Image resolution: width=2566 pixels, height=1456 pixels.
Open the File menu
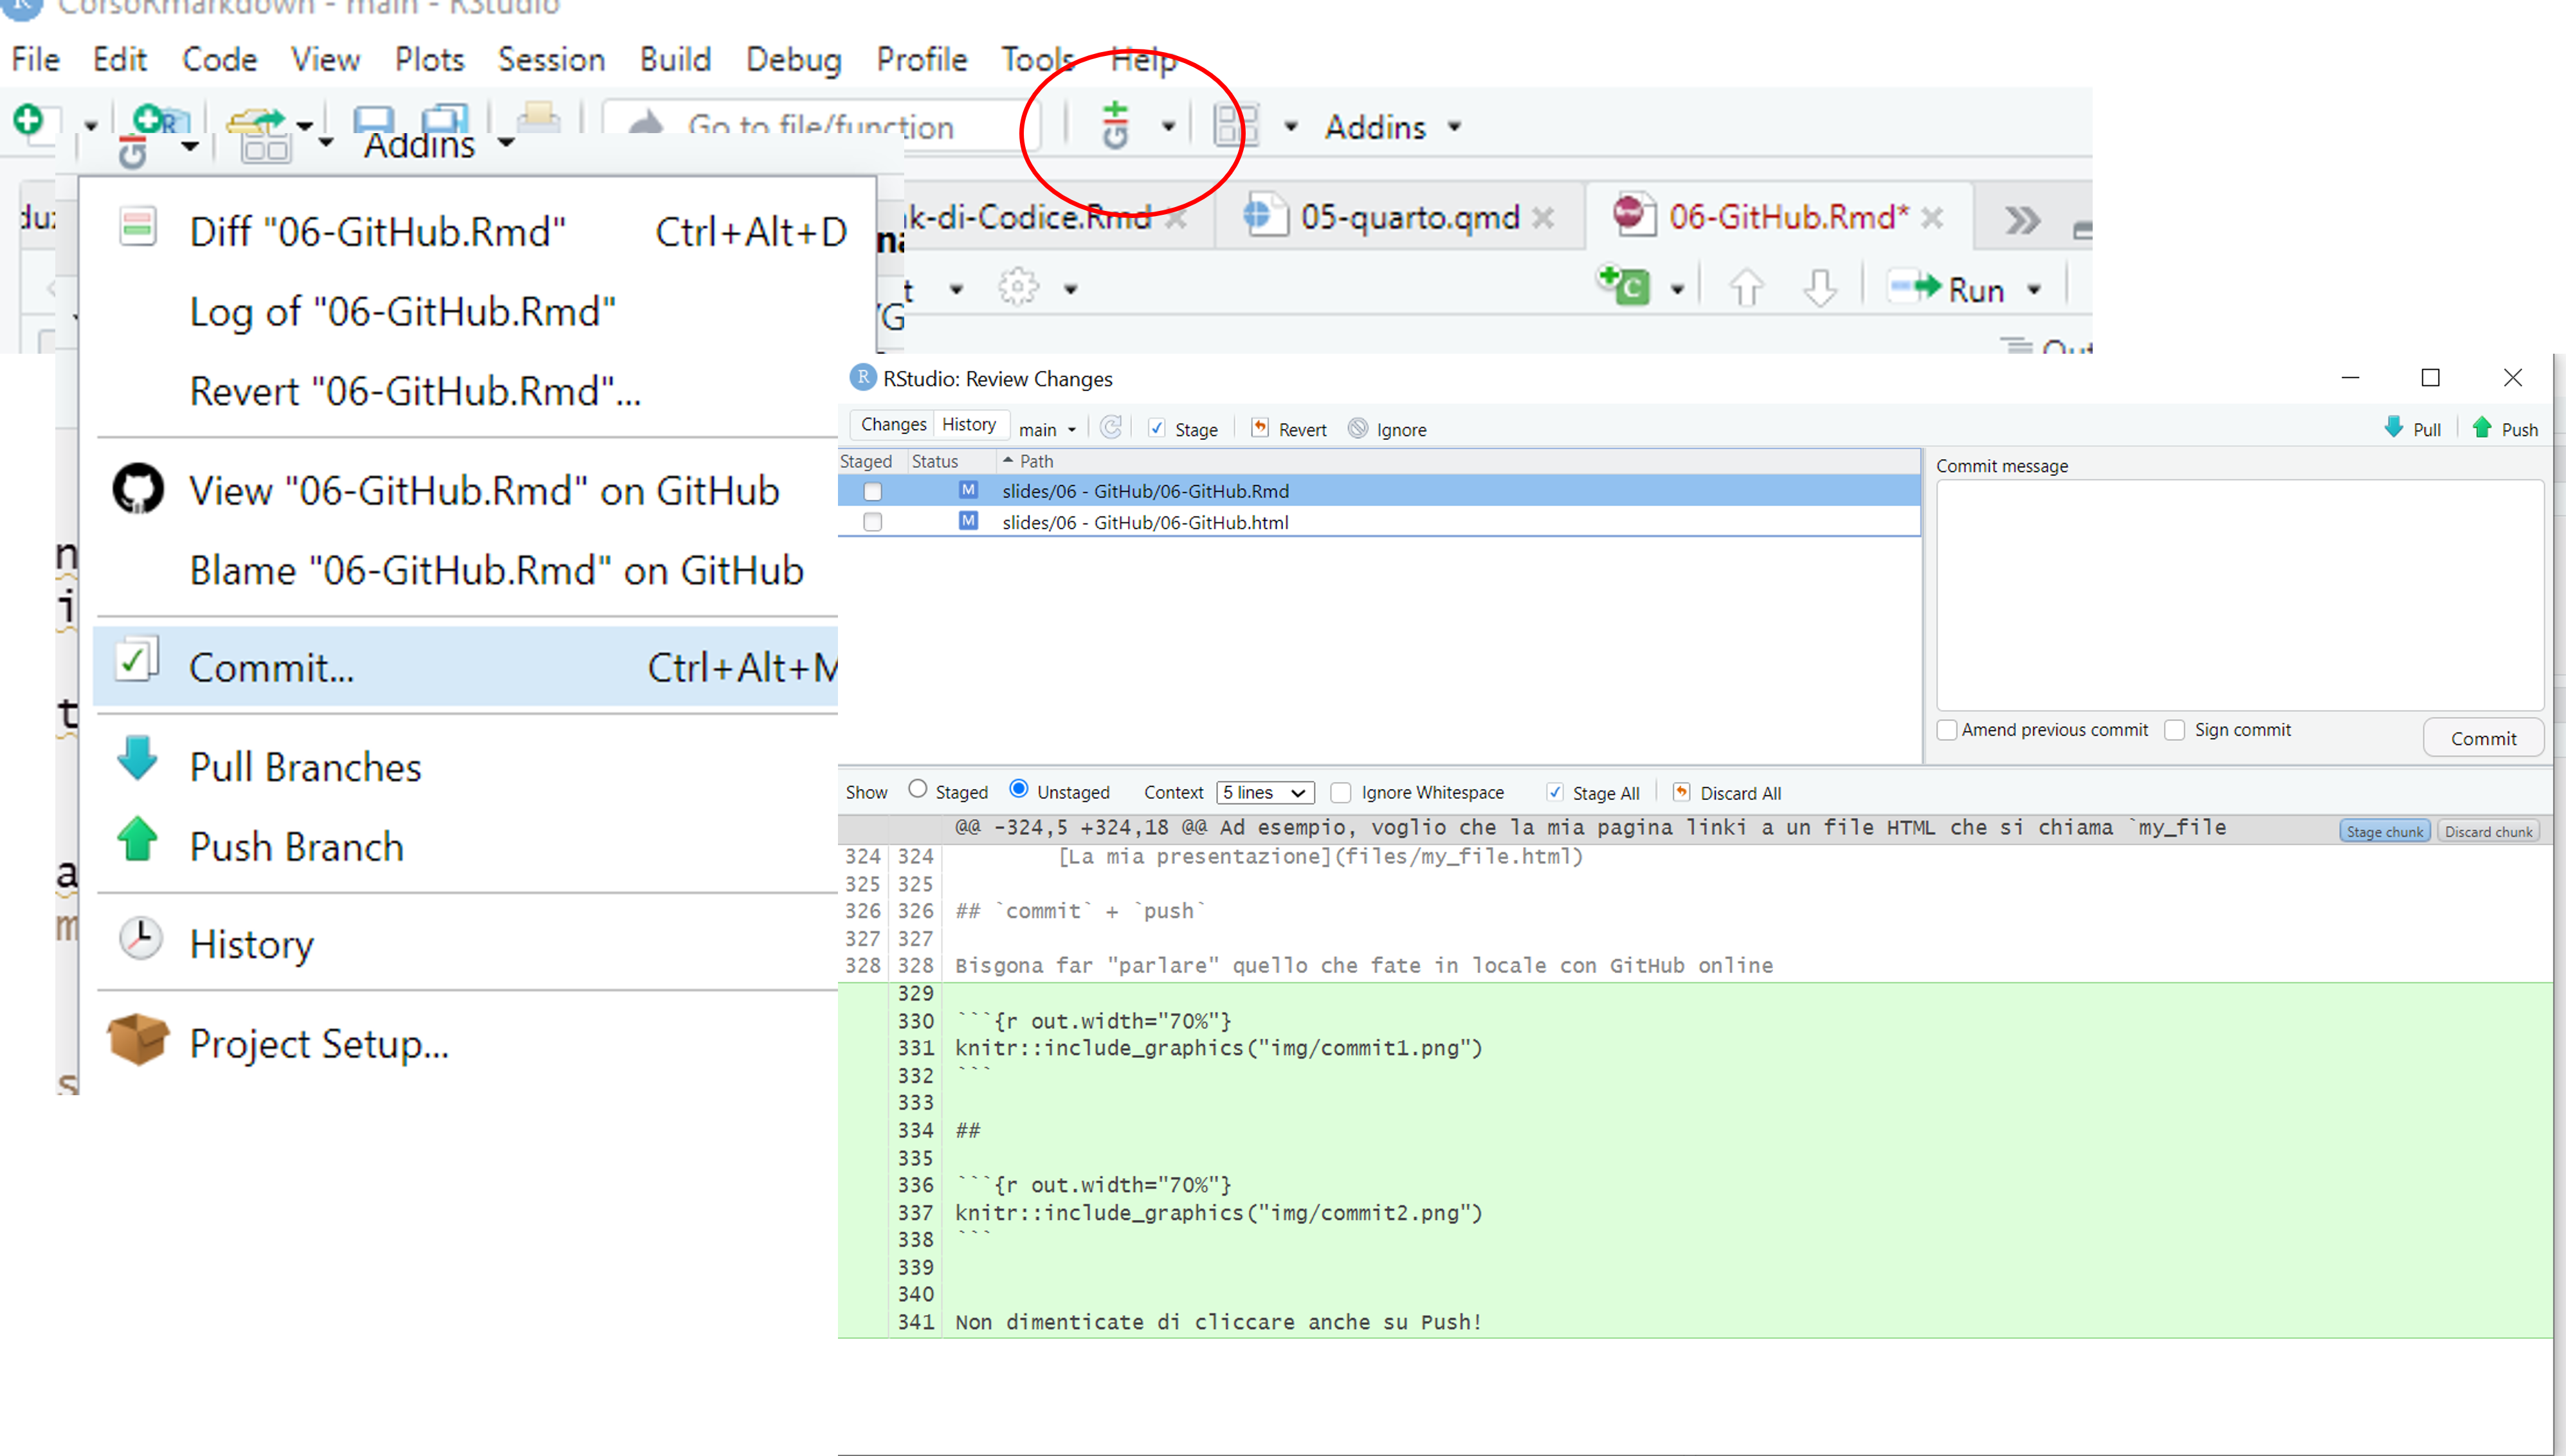tap(35, 60)
